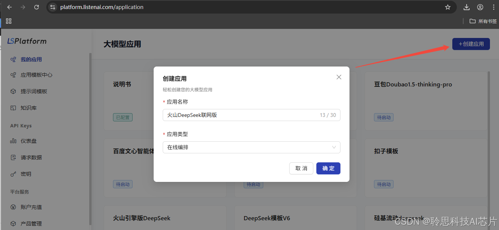Open browser downloads icon
Viewport: 499px width, 230px height.
(x=467, y=7)
